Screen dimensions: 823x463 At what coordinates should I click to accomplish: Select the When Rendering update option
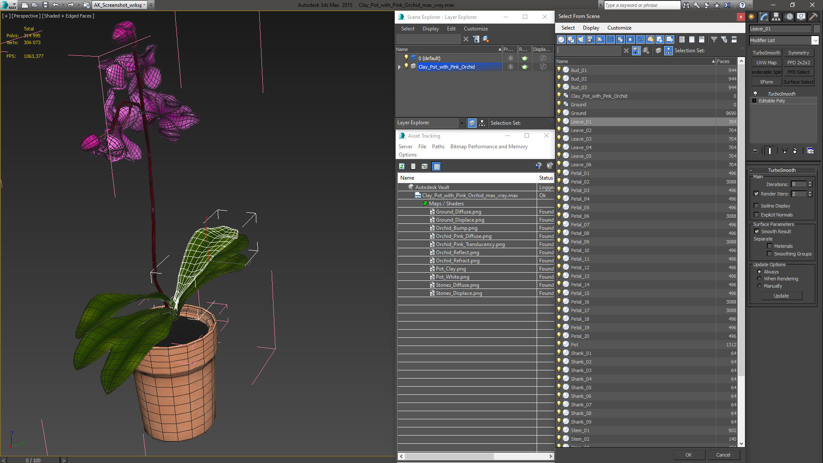click(x=759, y=279)
